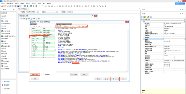Open the 文件 menu
The width and height of the screenshot is (186, 94).
point(3,4)
